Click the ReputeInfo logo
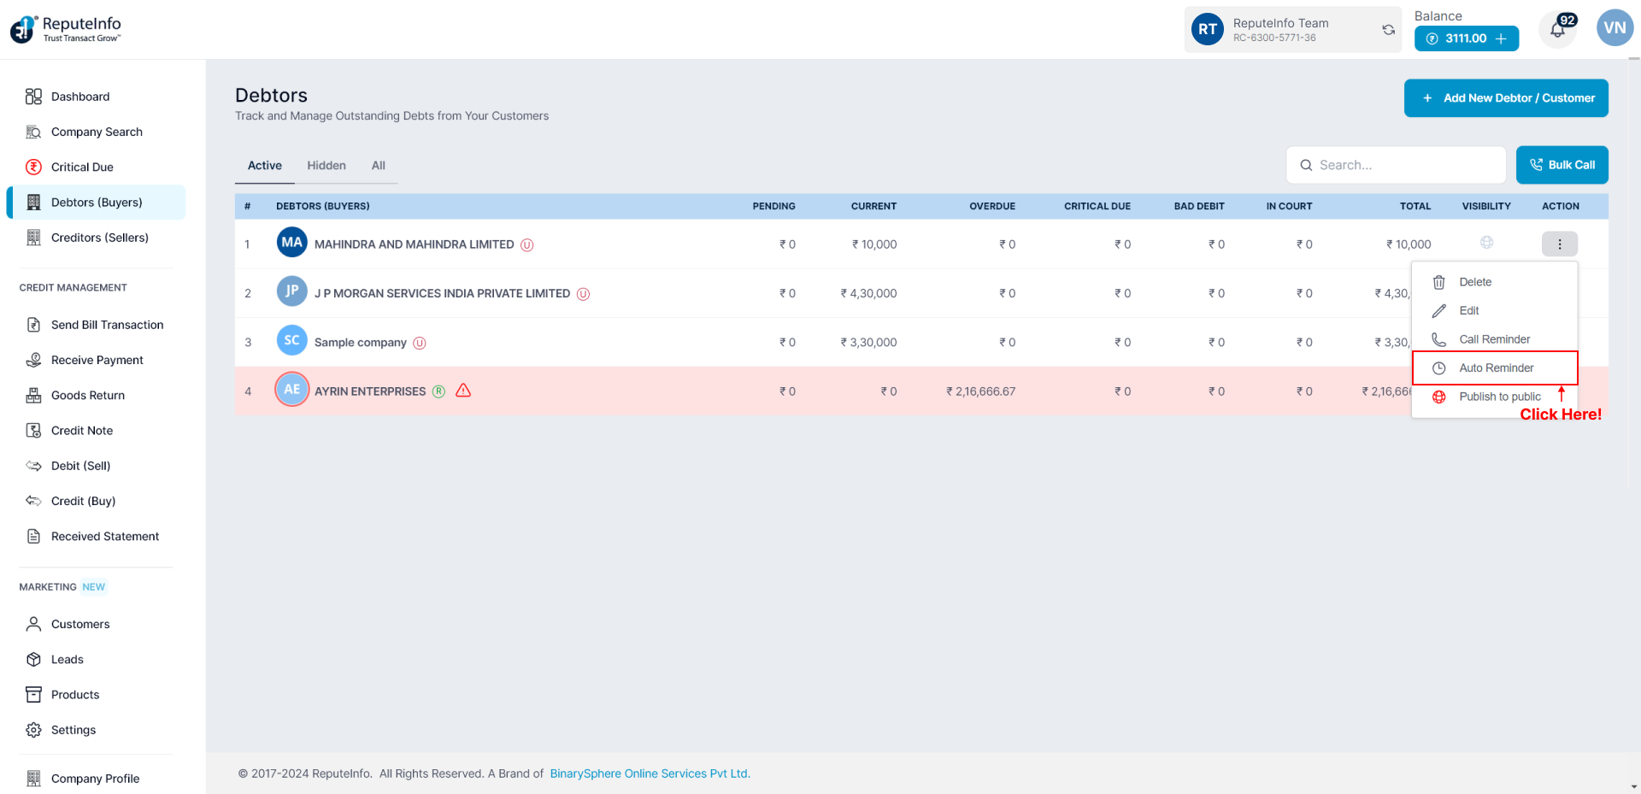The width and height of the screenshot is (1641, 794). tap(66, 29)
